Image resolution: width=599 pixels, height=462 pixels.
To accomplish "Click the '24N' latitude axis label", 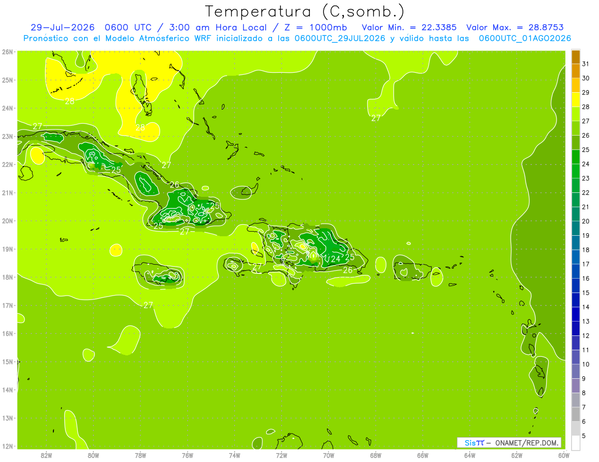I will pyautogui.click(x=7, y=108).
